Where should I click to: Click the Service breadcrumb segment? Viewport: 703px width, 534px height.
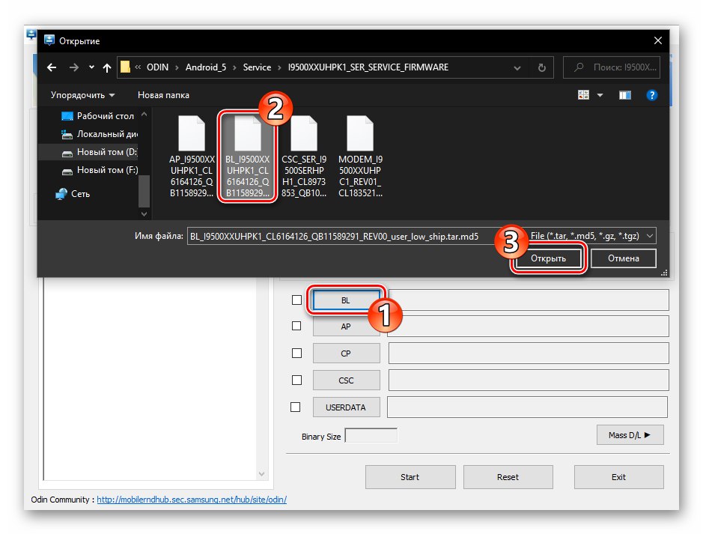pos(257,67)
